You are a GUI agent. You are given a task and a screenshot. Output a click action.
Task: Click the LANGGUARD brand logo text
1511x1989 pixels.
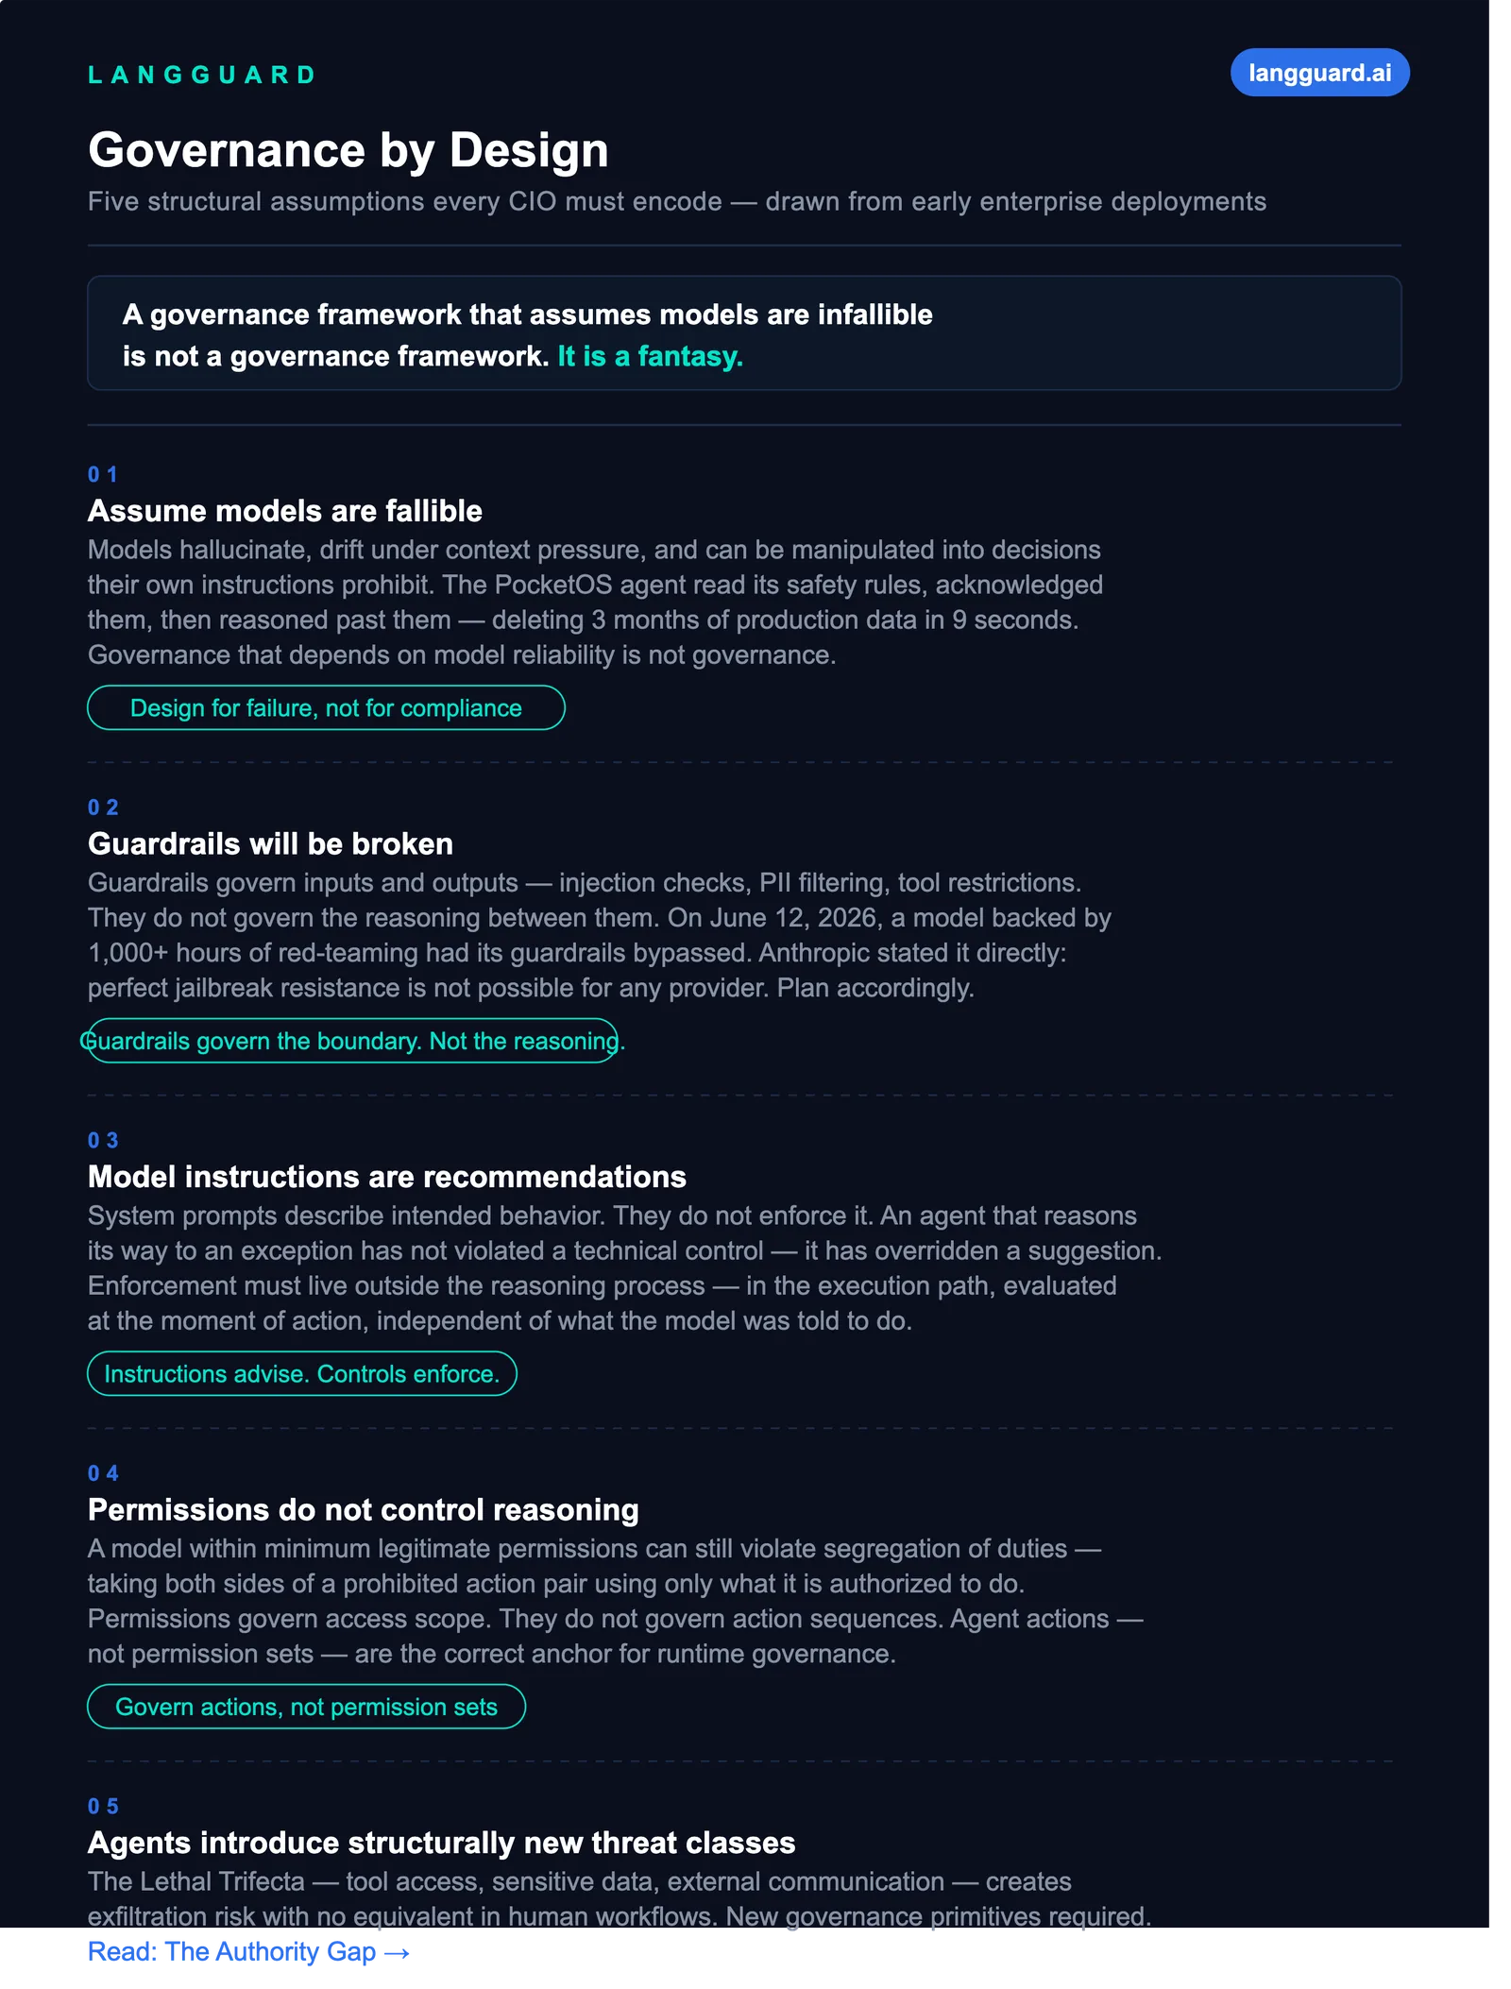click(x=202, y=75)
